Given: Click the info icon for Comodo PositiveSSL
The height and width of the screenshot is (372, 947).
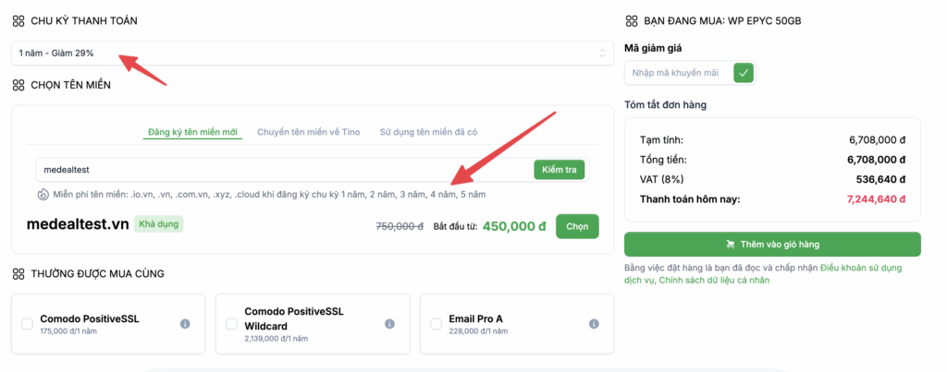Looking at the screenshot, I should coord(185,324).
